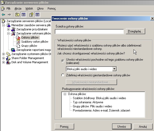This screenshot has height=131, width=154.
Task: Toggle the show/hide console tree icon
Action: point(24,15)
